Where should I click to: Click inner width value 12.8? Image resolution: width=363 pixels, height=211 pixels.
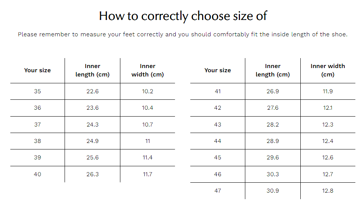click(328, 191)
